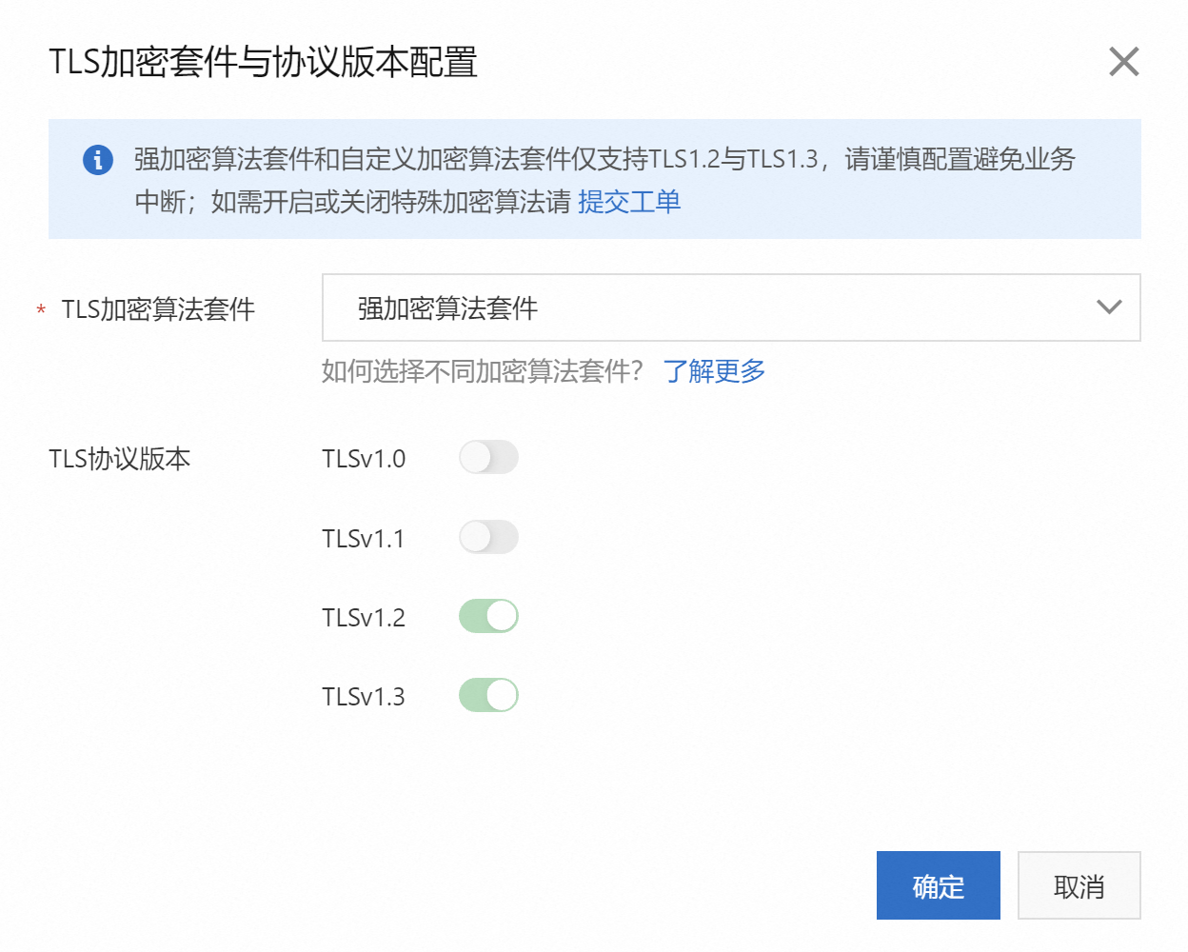Confirm settings with the 确定 button
Image resolution: width=1188 pixels, height=952 pixels.
[x=938, y=886]
